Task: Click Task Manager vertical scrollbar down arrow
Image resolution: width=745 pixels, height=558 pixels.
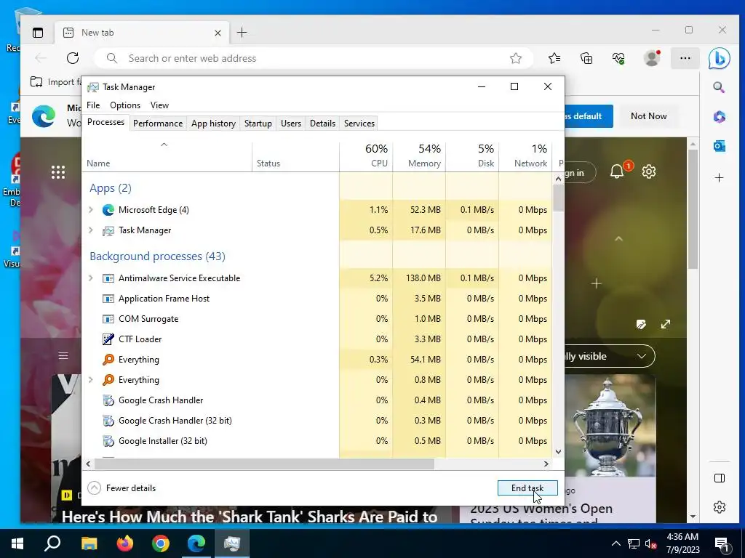Action: point(558,452)
